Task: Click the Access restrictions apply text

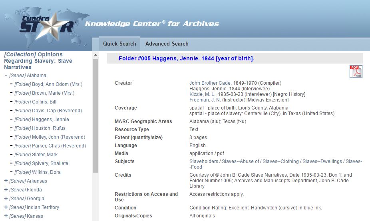Action: pos(217,194)
